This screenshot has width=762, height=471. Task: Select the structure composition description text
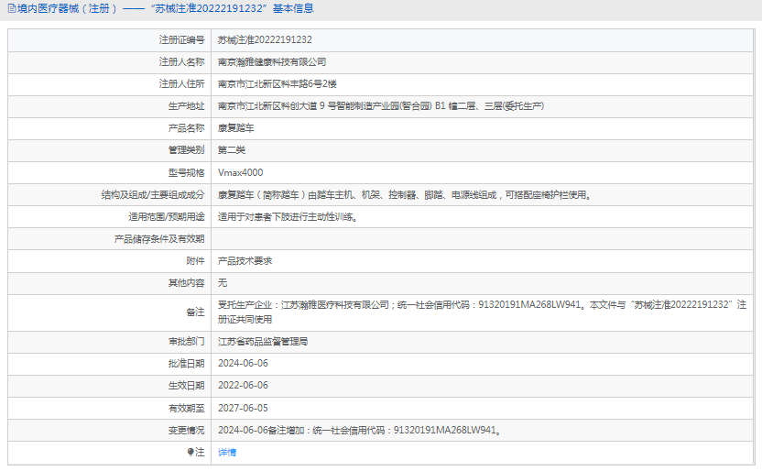coord(404,195)
